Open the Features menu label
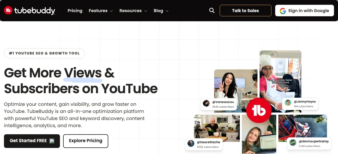This screenshot has width=338, height=154. [x=98, y=11]
